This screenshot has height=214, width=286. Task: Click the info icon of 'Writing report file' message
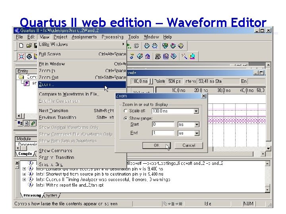point(31,185)
